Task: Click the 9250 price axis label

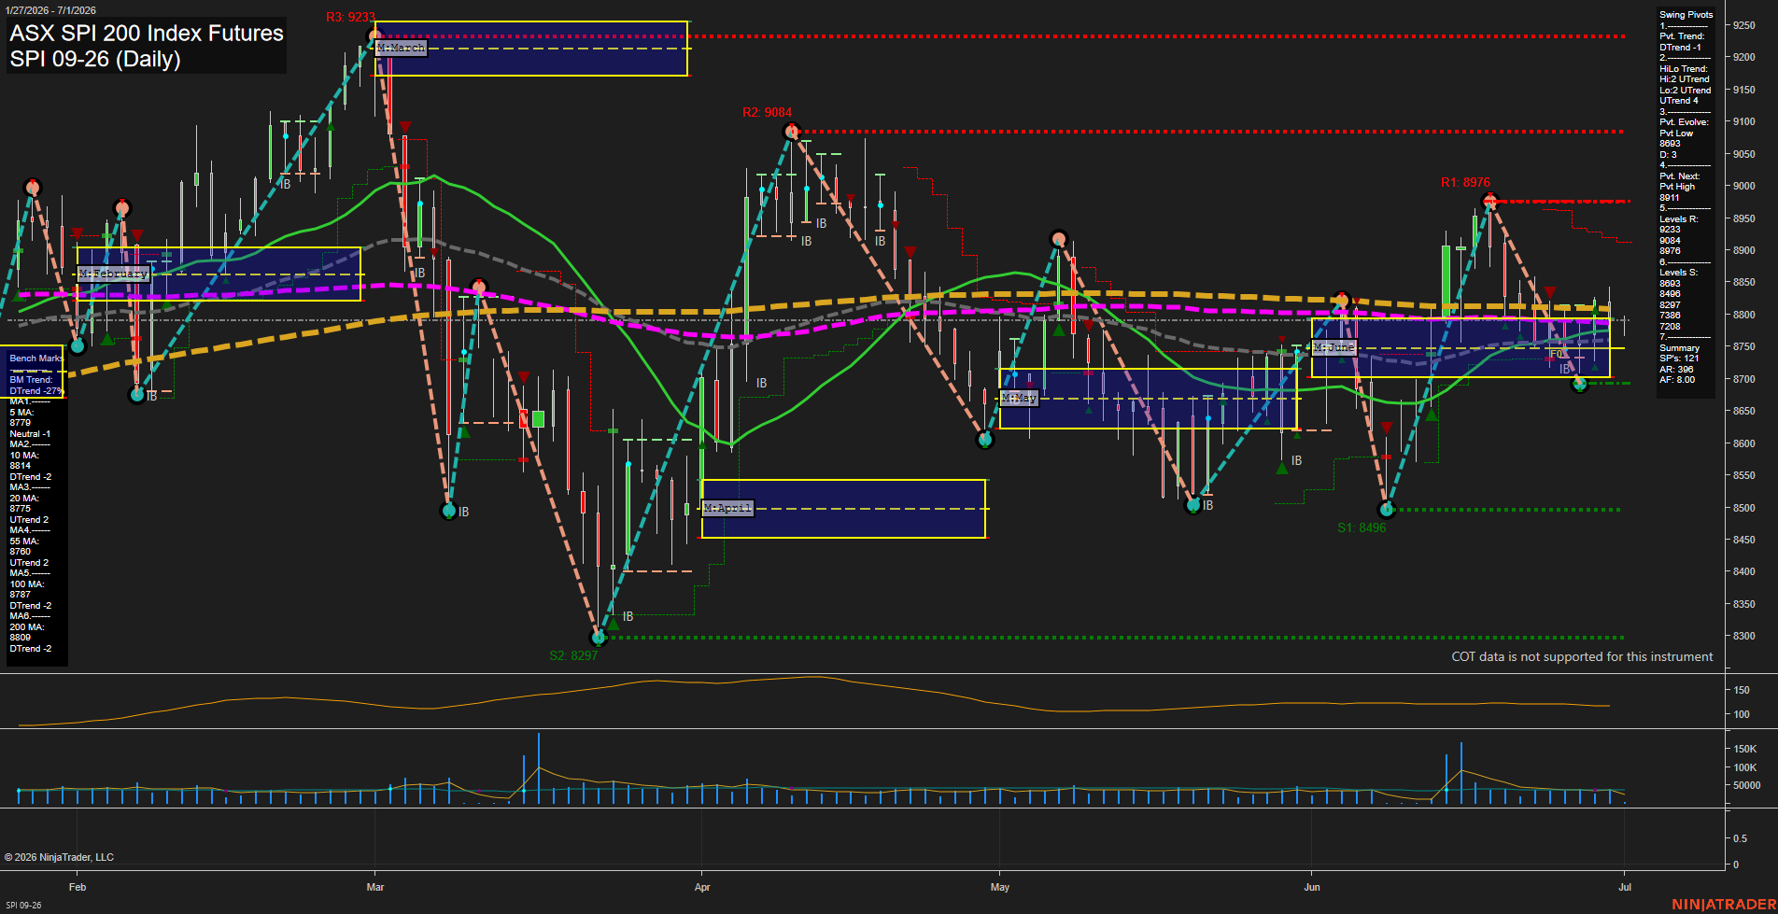Action: [x=1744, y=26]
